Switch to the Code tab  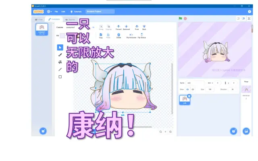coord(39,19)
